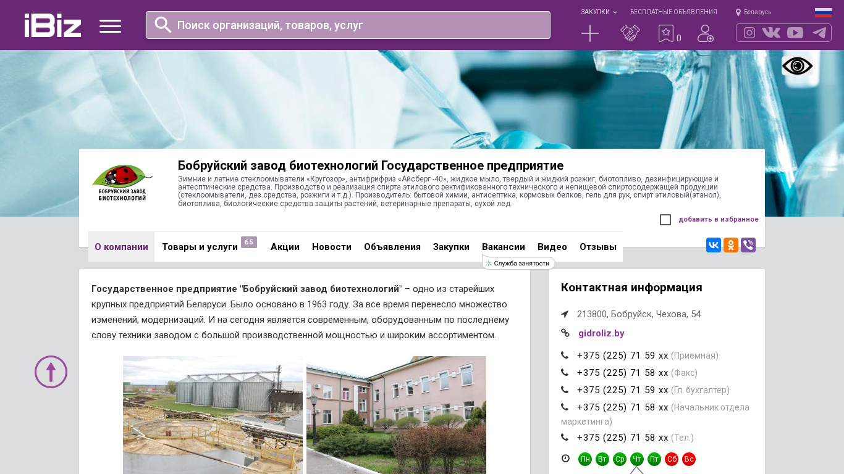
Task: Open favorites bookmark star icon
Action: point(666,33)
